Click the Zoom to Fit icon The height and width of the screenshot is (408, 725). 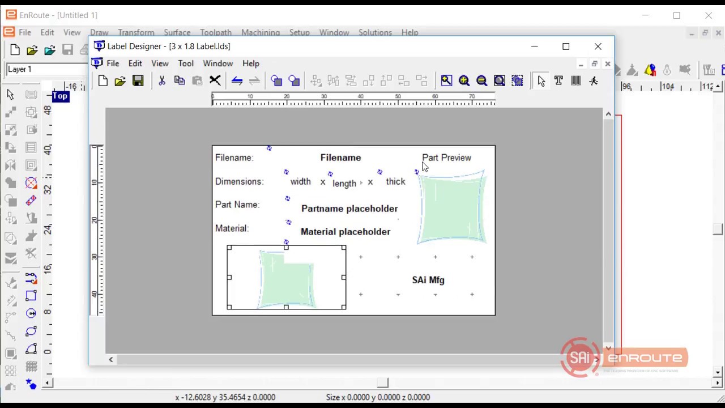499,81
